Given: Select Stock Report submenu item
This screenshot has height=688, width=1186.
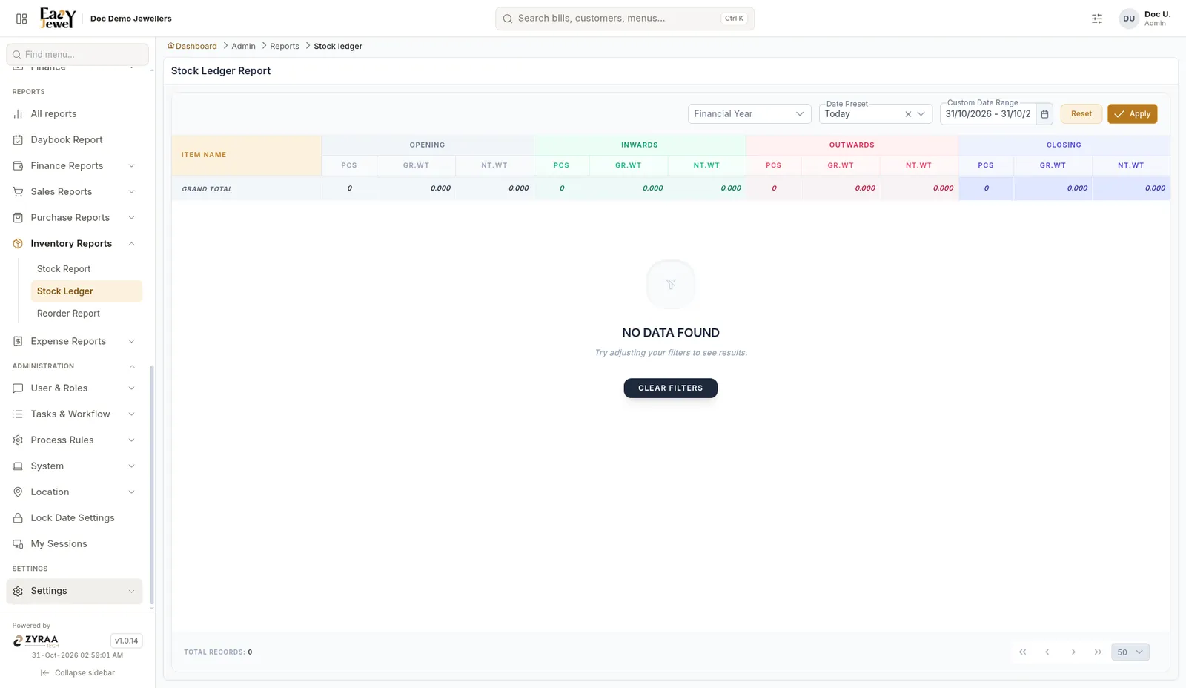Looking at the screenshot, I should pyautogui.click(x=86, y=269).
